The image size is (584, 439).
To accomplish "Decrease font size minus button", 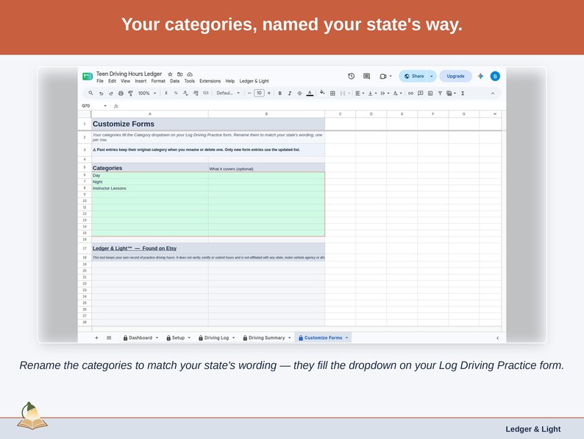I will [x=249, y=94].
